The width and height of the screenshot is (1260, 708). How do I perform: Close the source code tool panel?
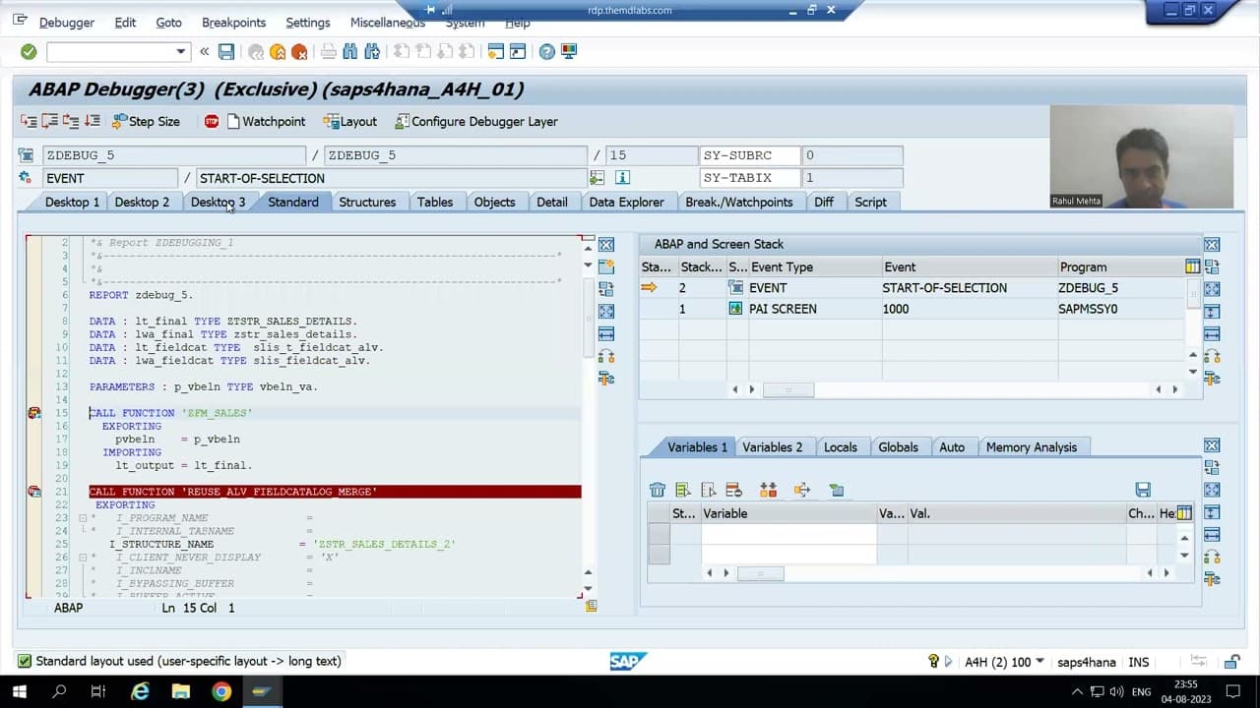click(606, 245)
